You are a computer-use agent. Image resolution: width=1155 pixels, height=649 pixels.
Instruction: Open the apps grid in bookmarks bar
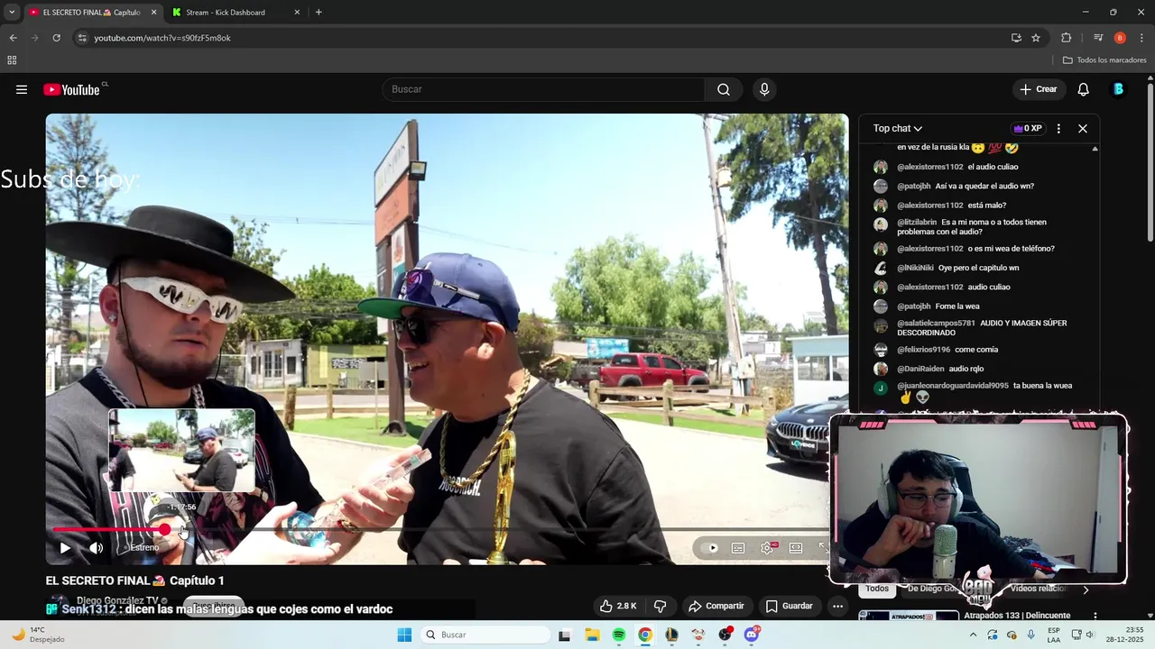12,60
